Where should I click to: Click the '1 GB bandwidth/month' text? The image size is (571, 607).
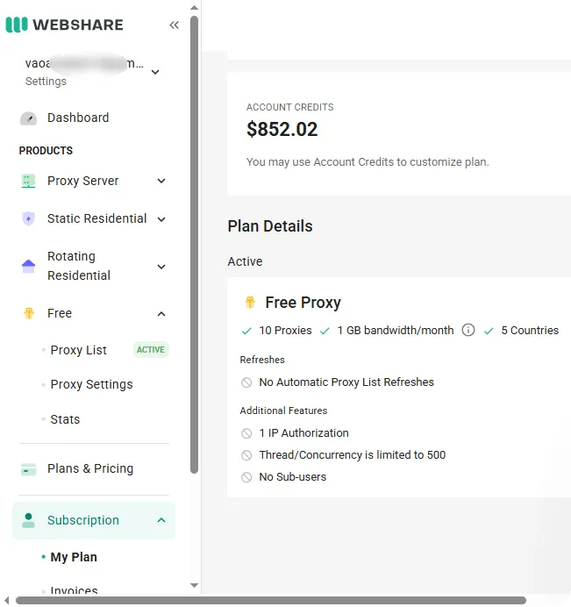click(396, 331)
